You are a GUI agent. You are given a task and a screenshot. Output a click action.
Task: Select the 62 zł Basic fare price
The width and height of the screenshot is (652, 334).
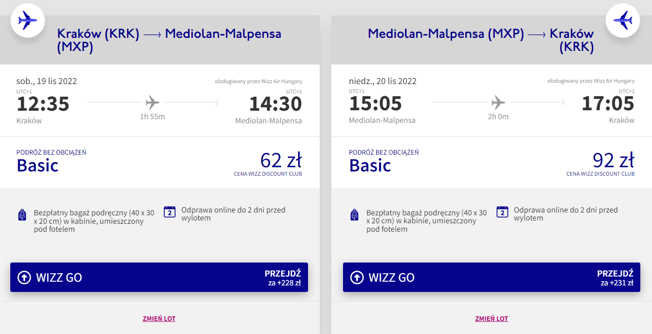281,161
